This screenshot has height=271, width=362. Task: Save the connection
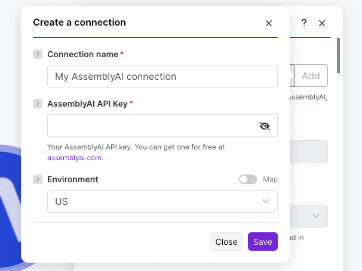click(263, 242)
